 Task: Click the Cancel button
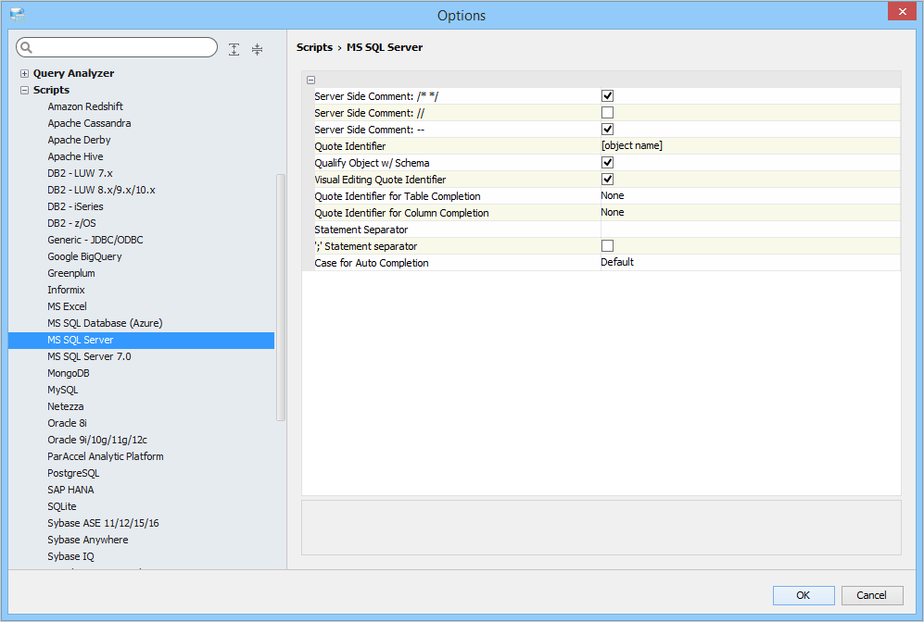pos(871,595)
